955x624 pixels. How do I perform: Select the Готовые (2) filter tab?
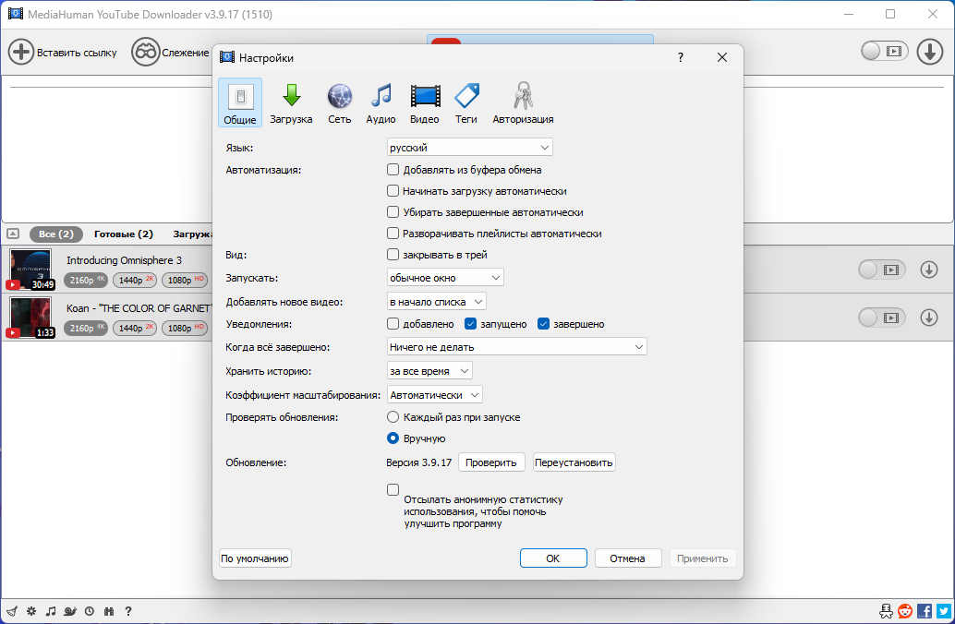click(124, 234)
